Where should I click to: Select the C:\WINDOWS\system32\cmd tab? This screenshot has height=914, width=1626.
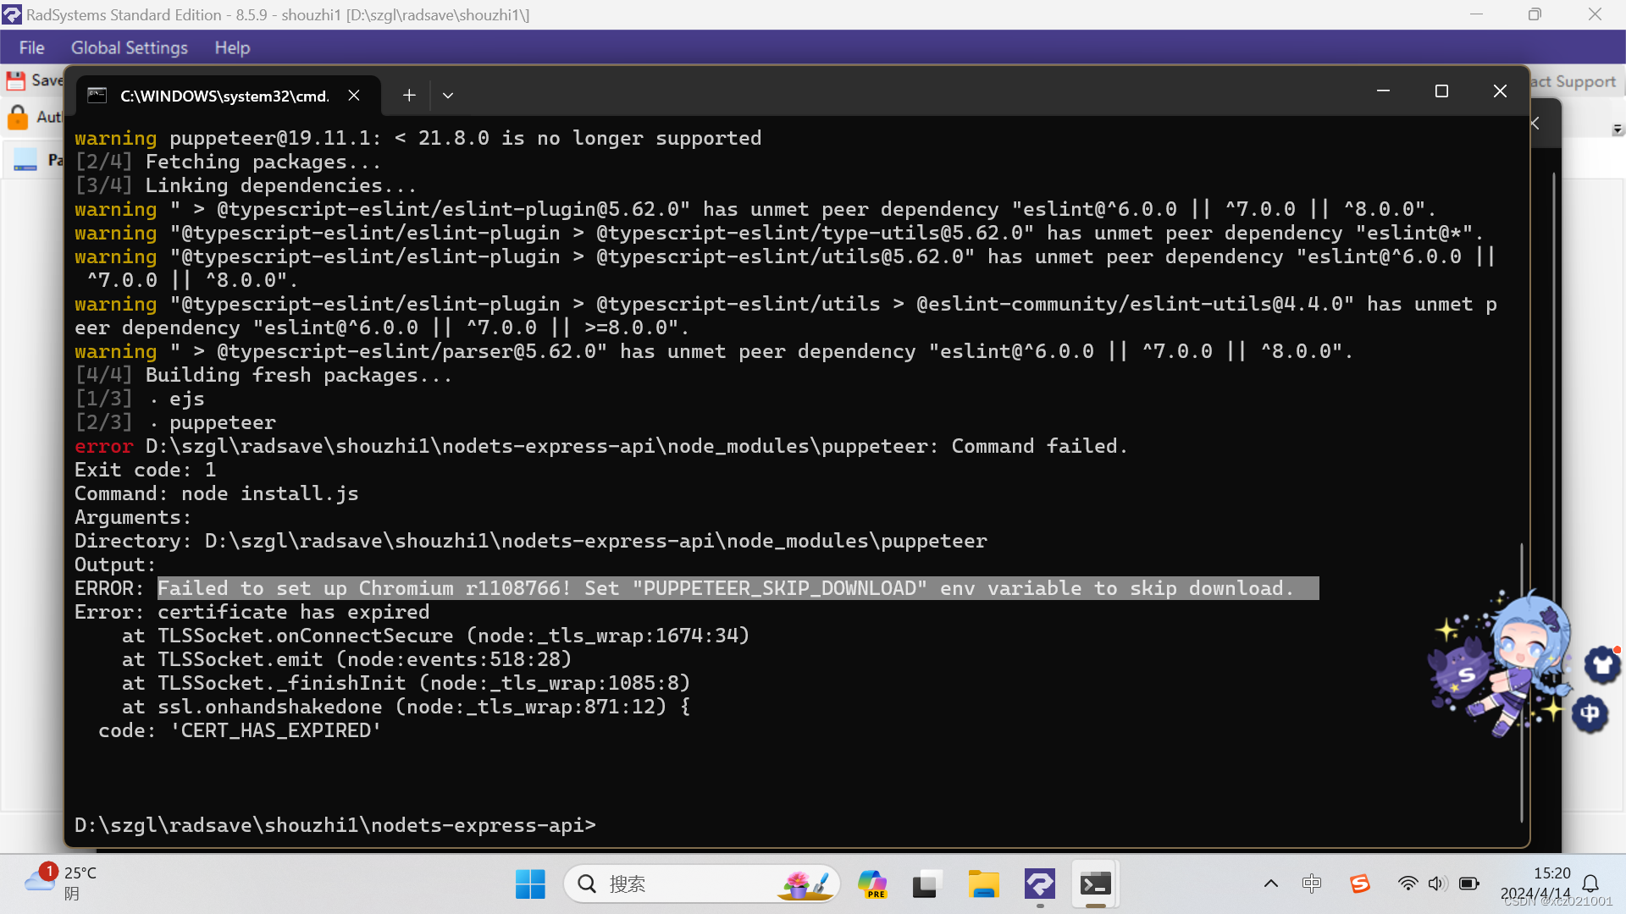click(224, 96)
